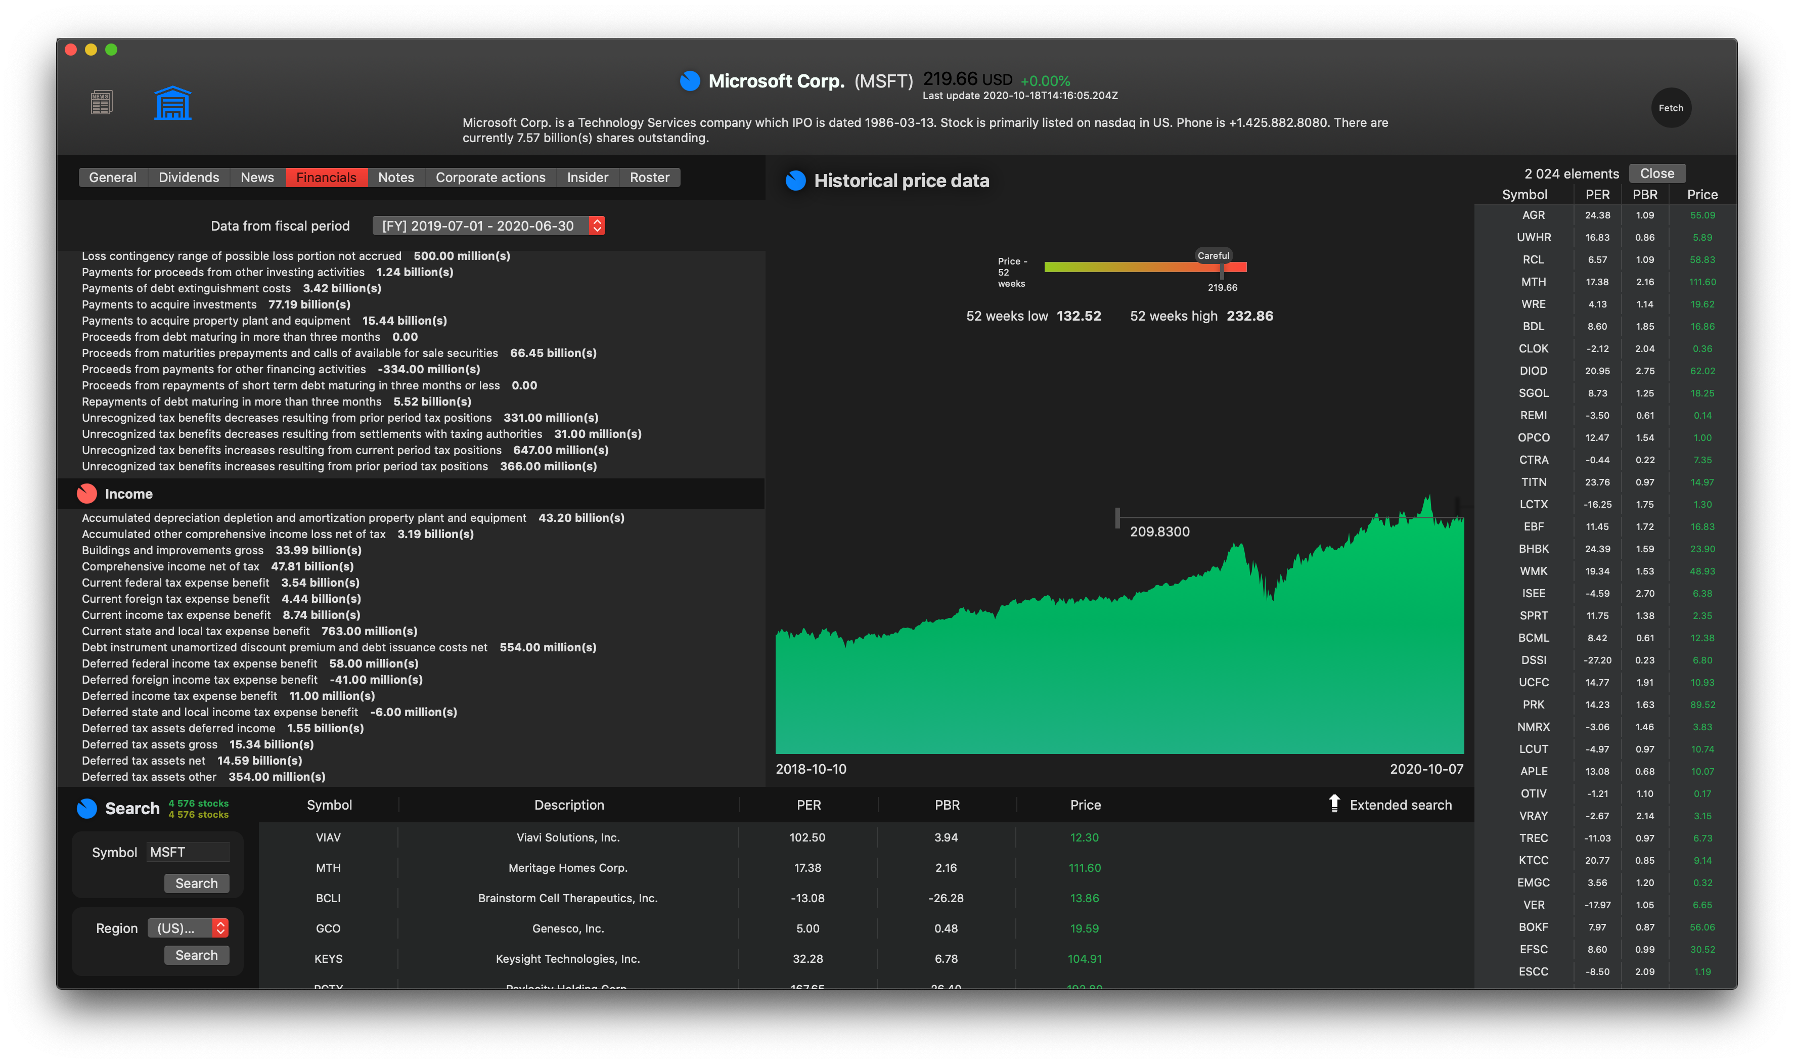This screenshot has height=1064, width=1794.
Task: Select RCL in the side symbol list
Action: (x=1533, y=259)
